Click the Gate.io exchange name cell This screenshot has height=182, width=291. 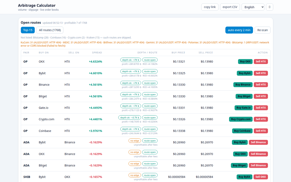pos(43,108)
